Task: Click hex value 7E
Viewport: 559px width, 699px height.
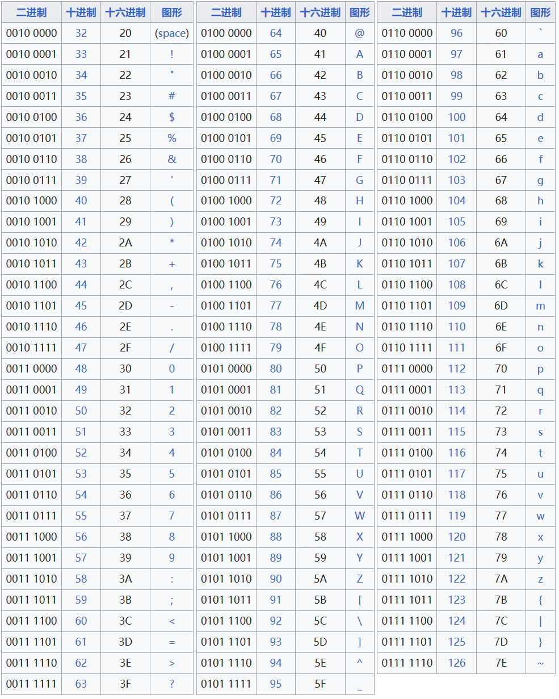Action: 501,663
